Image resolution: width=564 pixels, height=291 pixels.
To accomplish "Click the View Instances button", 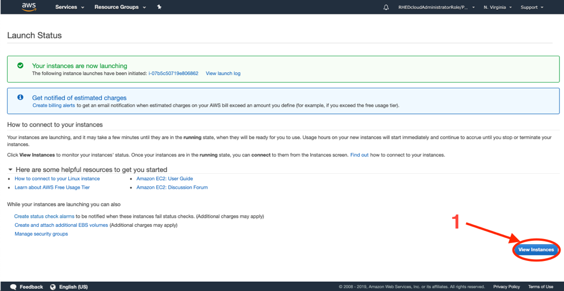I will tap(536, 250).
